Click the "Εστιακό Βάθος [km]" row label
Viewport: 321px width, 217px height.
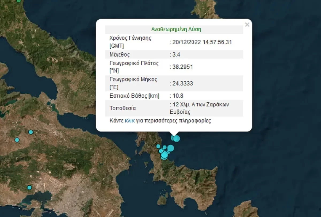point(134,96)
